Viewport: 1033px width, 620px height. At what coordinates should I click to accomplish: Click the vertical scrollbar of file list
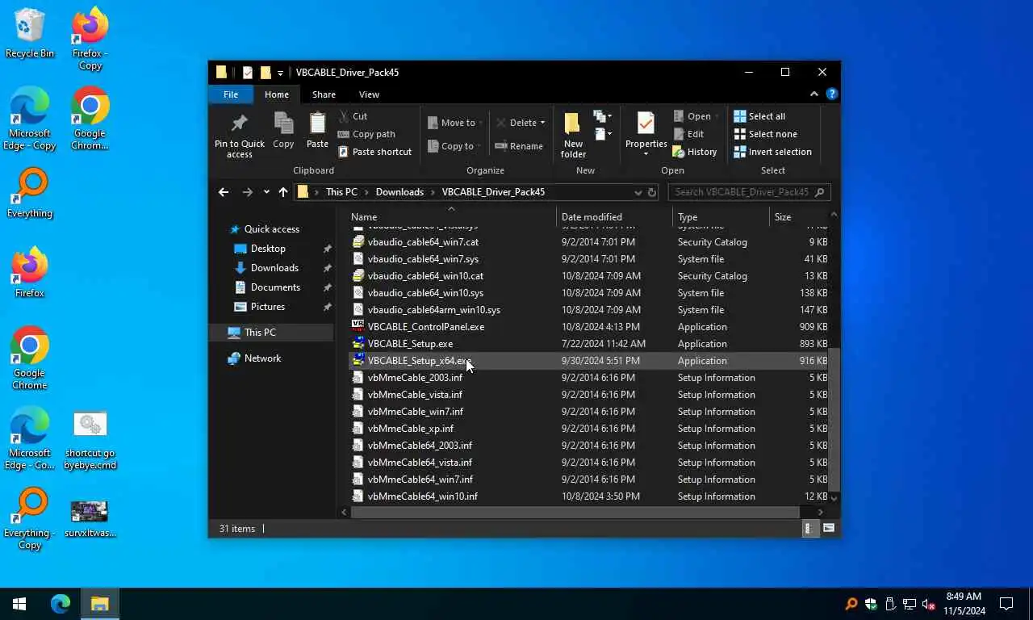click(x=834, y=419)
